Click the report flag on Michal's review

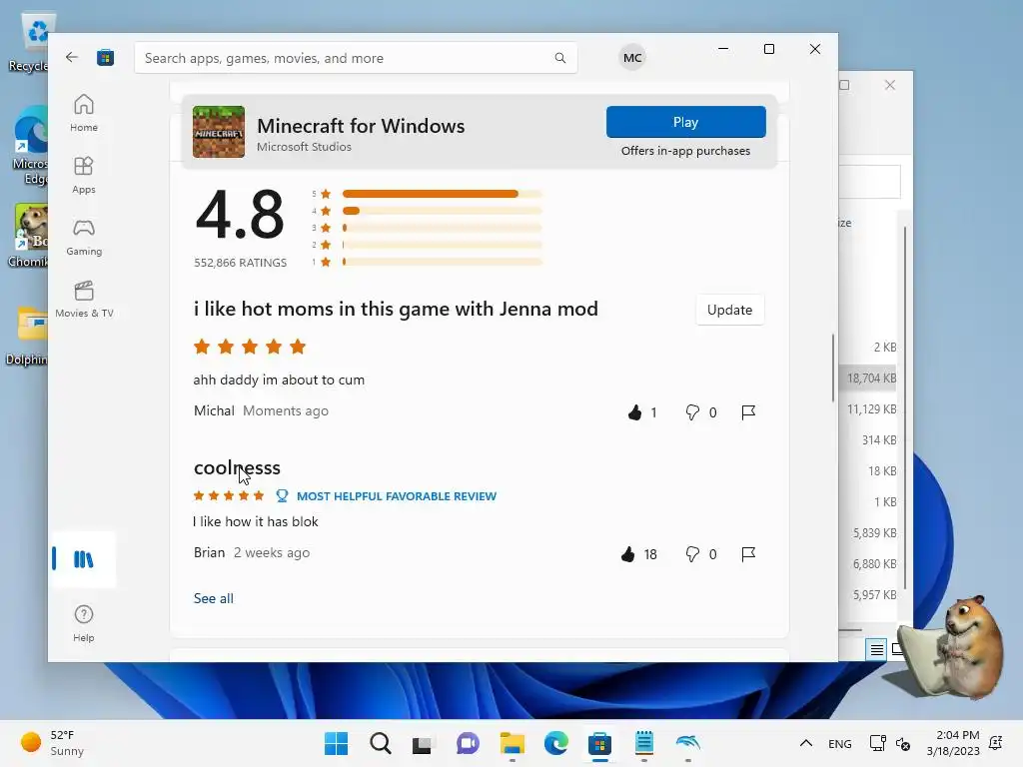748,412
